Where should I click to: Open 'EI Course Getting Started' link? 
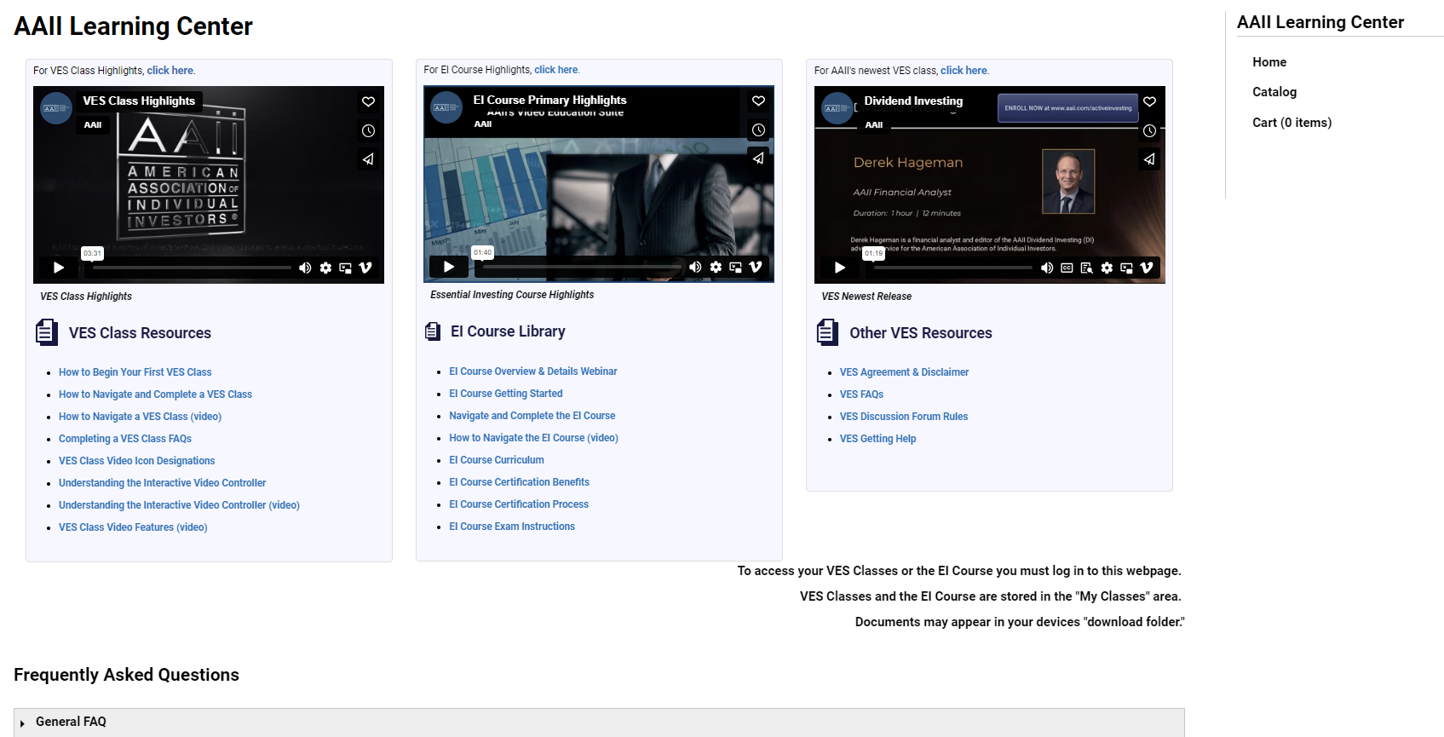click(506, 394)
